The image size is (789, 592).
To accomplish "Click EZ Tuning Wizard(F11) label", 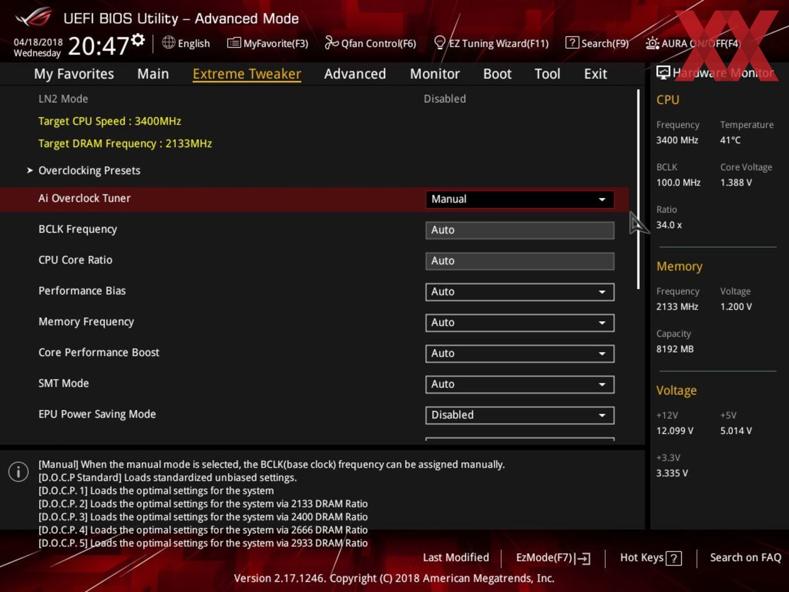I will click(499, 43).
